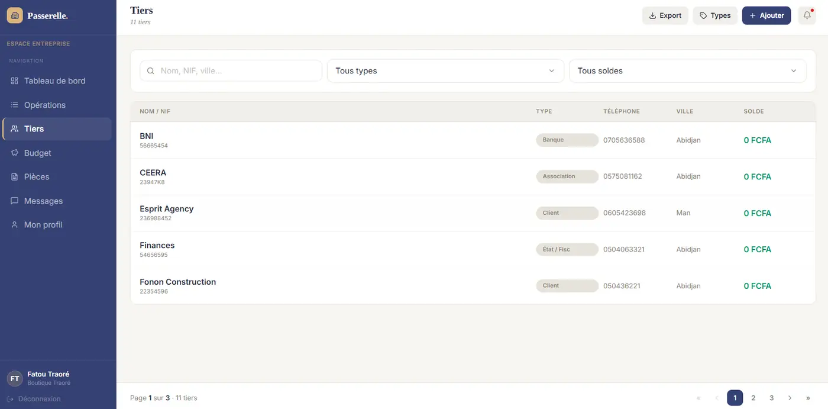Select the Esprit Agency row
Viewport: 828px width, 409px height.
473,213
